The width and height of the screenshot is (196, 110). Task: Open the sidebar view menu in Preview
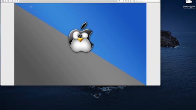tap(3, 1)
